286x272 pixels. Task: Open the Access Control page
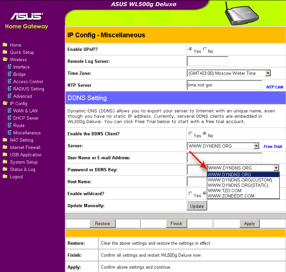click(28, 81)
